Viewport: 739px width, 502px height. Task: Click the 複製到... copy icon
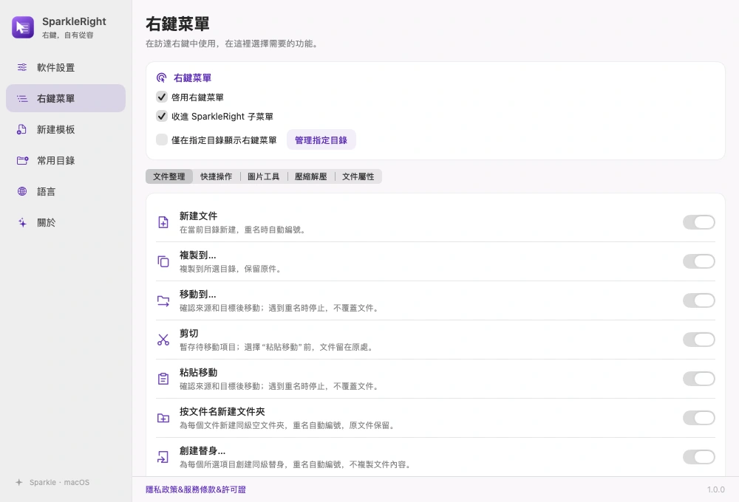click(x=163, y=261)
